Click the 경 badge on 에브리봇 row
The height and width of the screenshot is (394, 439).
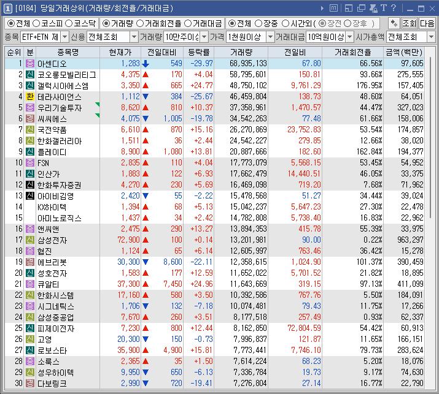[30, 262]
